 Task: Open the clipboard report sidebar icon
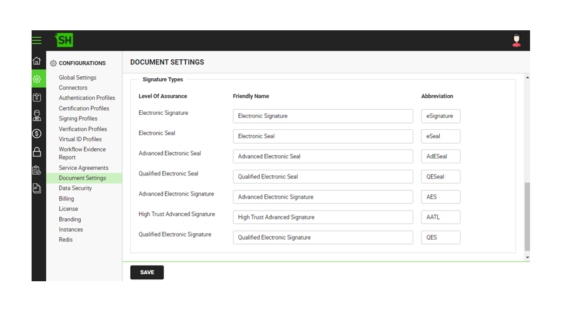click(x=37, y=170)
